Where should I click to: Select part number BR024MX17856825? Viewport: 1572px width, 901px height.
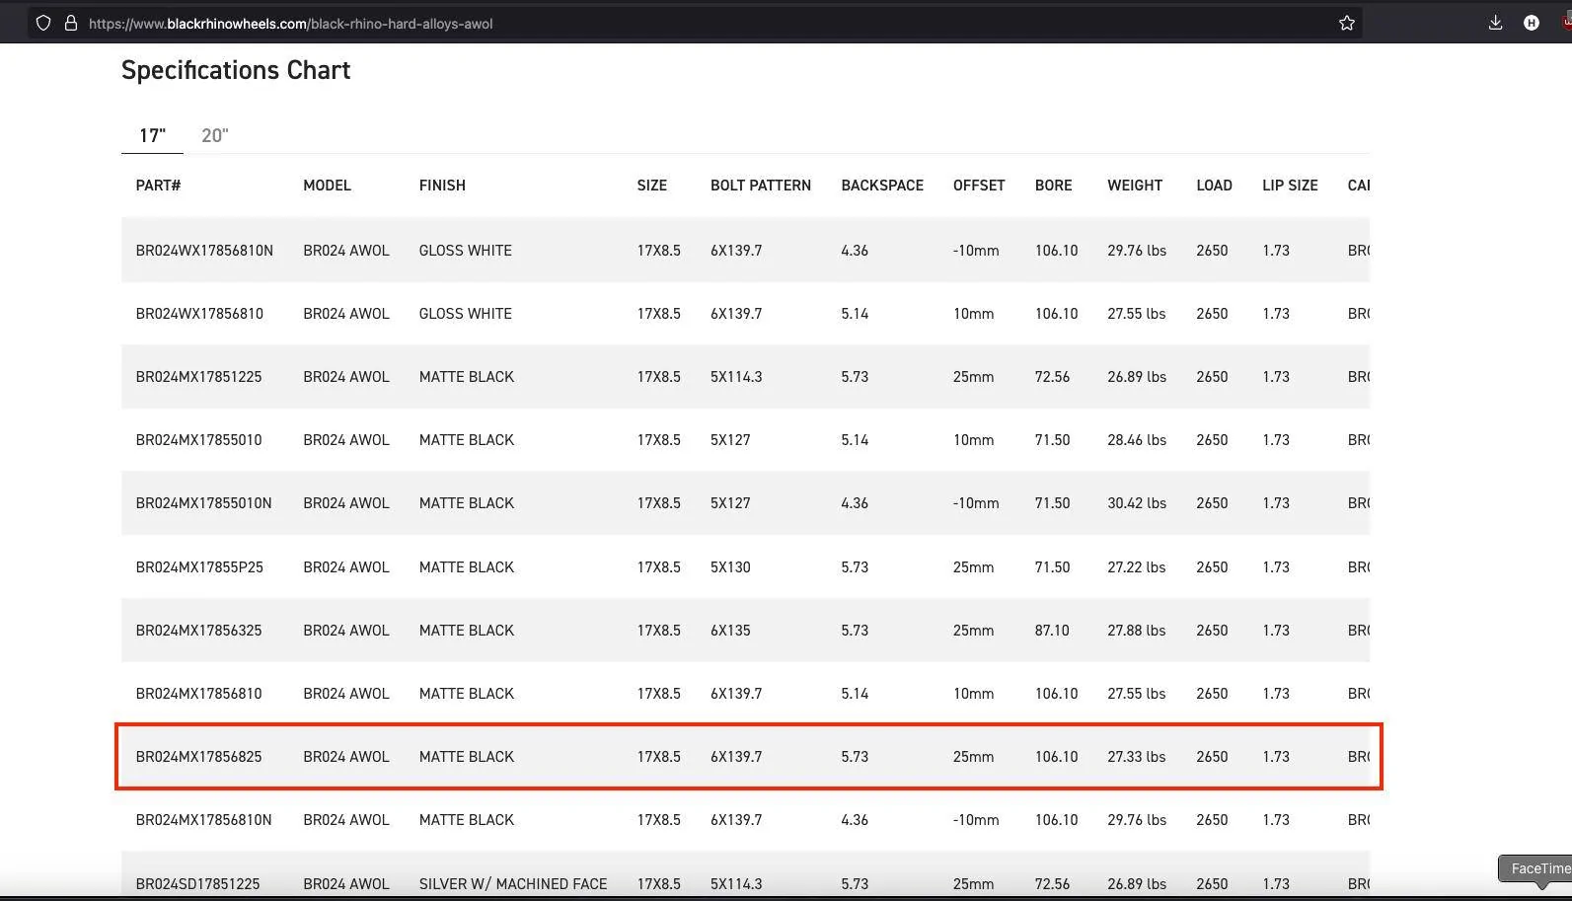(198, 757)
